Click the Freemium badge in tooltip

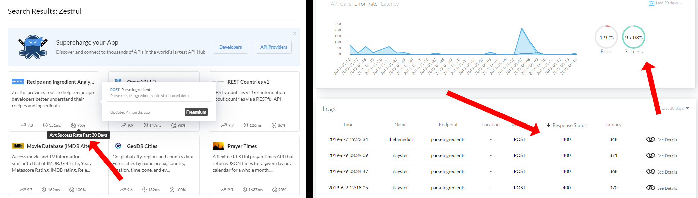196,112
